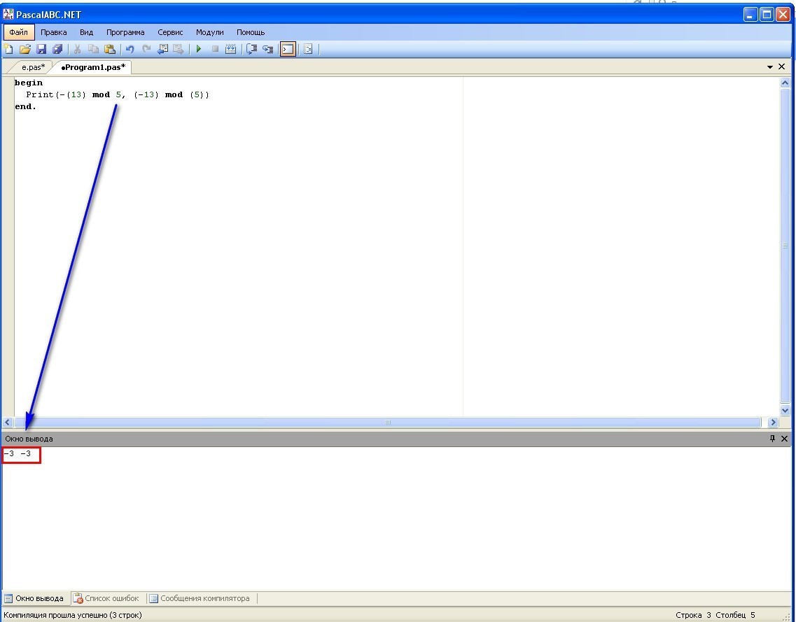
Task: Open the Помощь menu
Action: 251,32
